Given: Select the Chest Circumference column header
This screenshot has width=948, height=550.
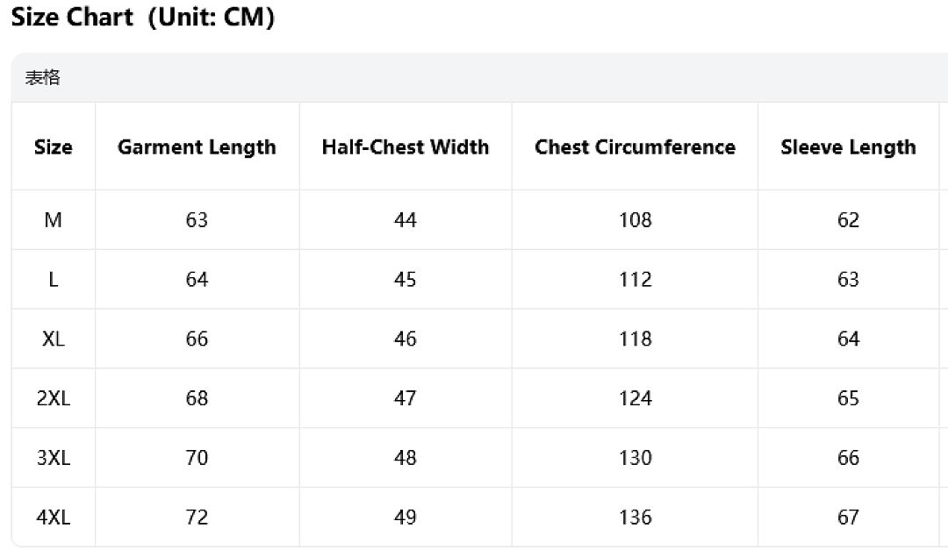Looking at the screenshot, I should tap(635, 146).
